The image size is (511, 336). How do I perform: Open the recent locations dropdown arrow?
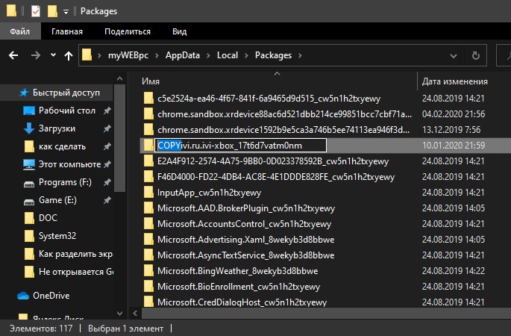tap(53, 55)
